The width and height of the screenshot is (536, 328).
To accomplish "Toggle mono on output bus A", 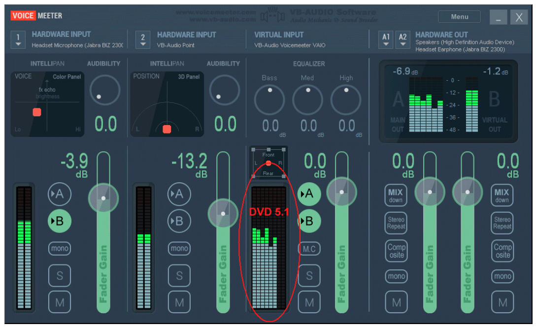I will pos(396,276).
